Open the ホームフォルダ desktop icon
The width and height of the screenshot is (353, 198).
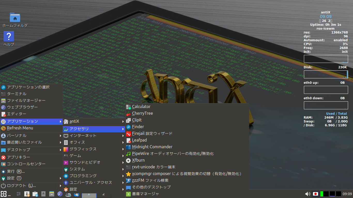(x=15, y=20)
